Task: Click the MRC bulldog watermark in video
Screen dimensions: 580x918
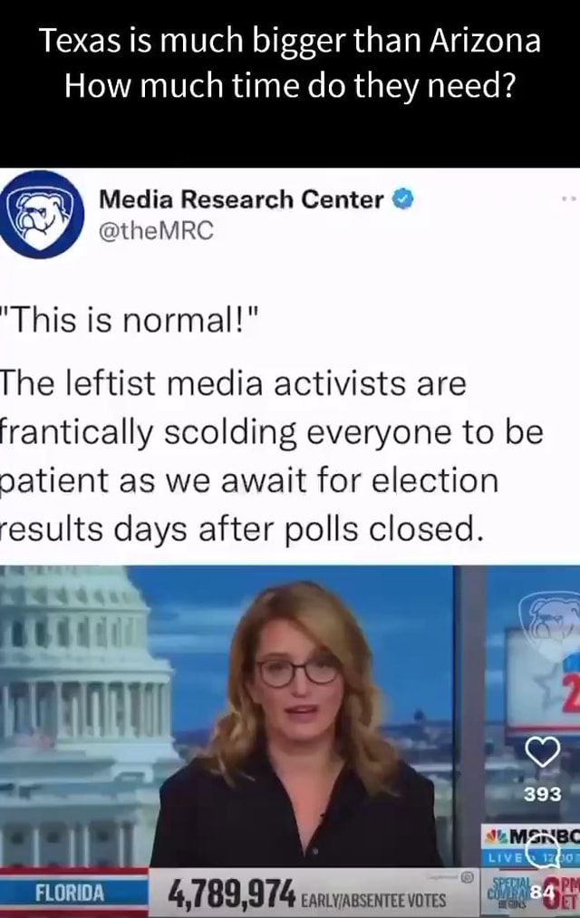Action: point(549,621)
